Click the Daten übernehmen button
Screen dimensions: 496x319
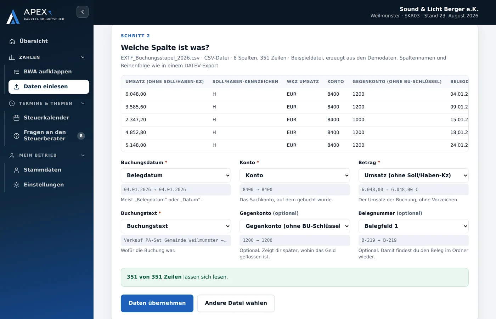coord(157,303)
